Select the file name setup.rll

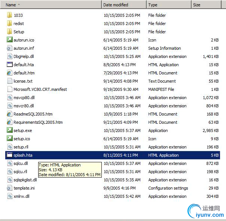click(21, 147)
